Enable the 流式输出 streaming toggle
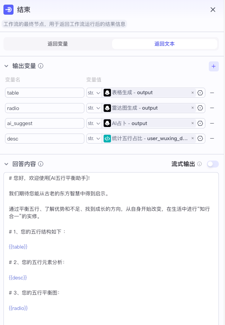 (213, 164)
